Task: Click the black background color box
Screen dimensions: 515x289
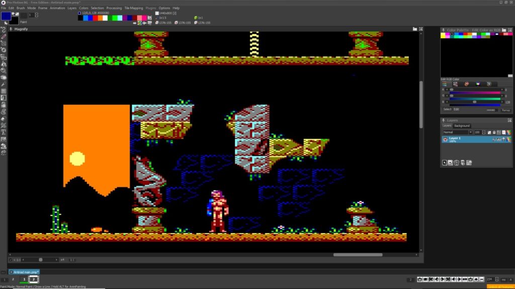Action: point(14,21)
